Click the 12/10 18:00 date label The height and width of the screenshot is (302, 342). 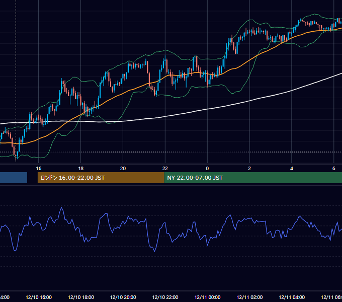(x=81, y=297)
